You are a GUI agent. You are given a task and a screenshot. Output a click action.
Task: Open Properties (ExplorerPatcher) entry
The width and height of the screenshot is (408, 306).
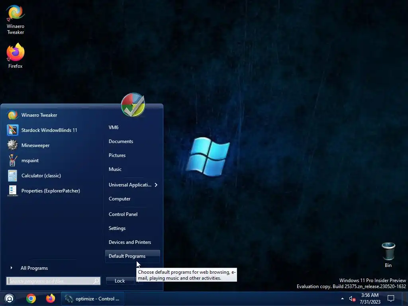click(x=52, y=191)
